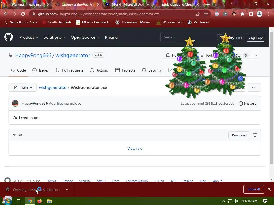This screenshot has width=274, height=205.
Task: Open the Projects repository tab
Action: pos(125,70)
